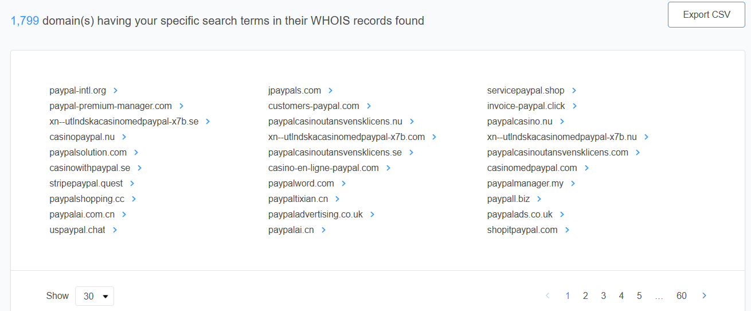Open the Show 30 results dropdown
The image size is (751, 311).
click(95, 296)
